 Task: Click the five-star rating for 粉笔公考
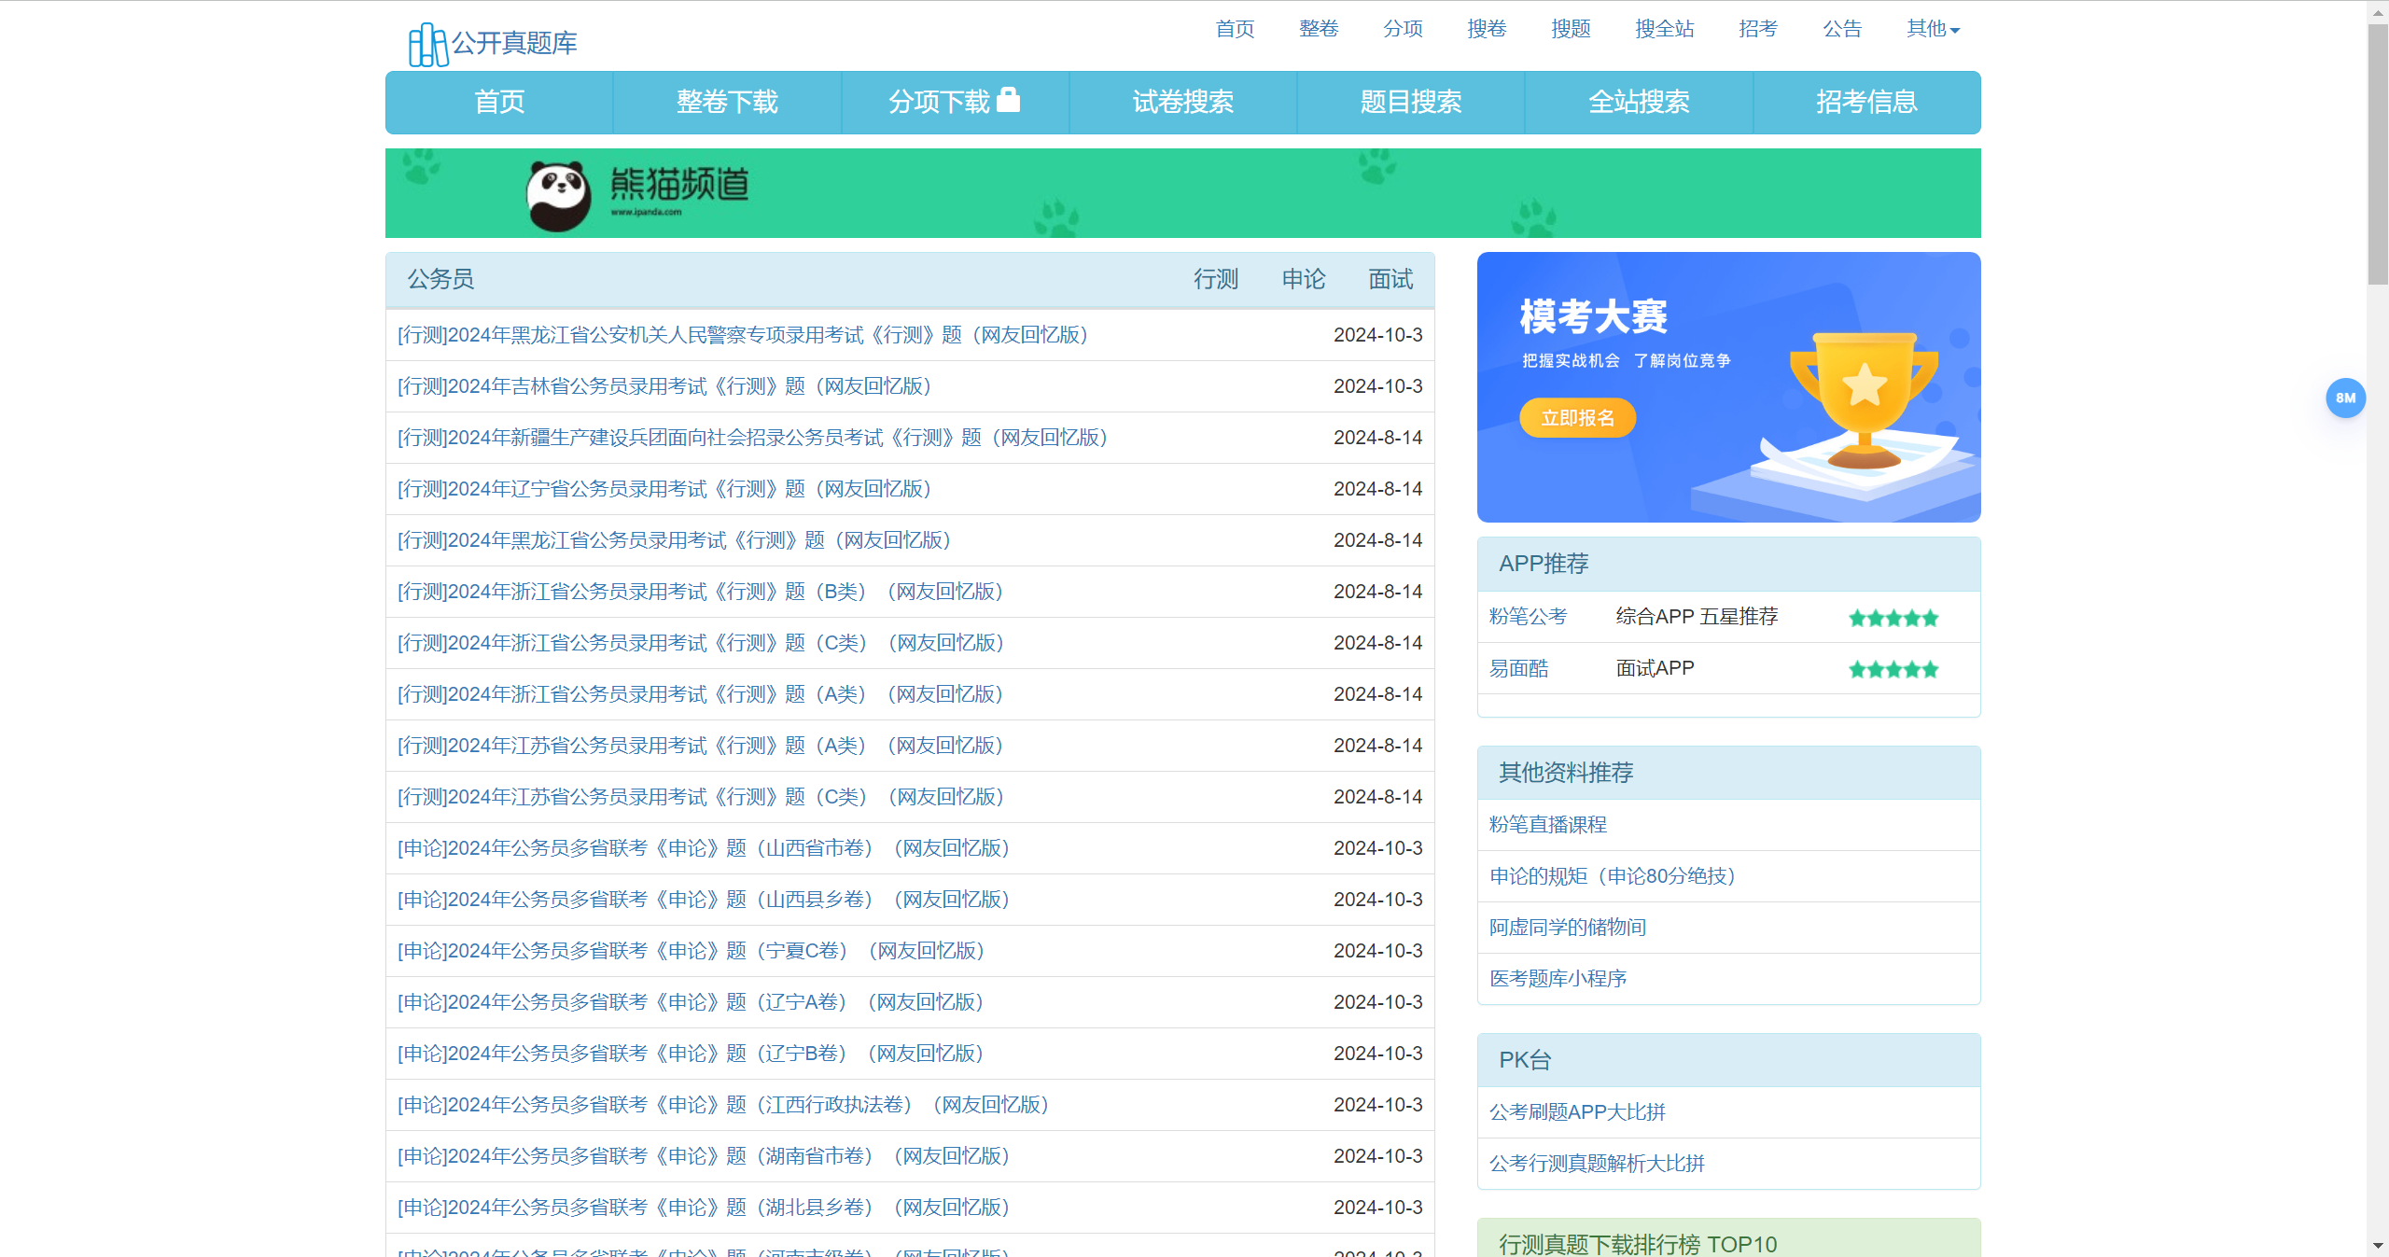coord(1893,618)
